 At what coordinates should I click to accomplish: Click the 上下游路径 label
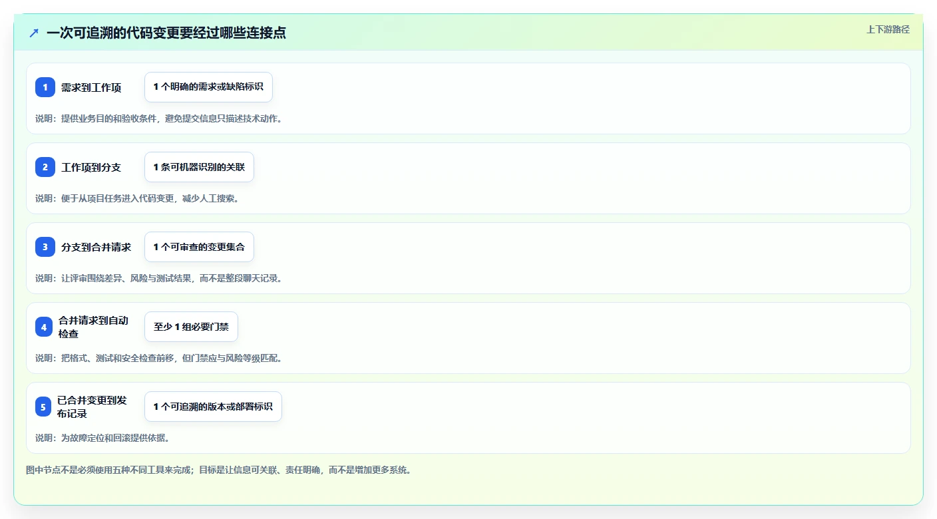(x=888, y=29)
